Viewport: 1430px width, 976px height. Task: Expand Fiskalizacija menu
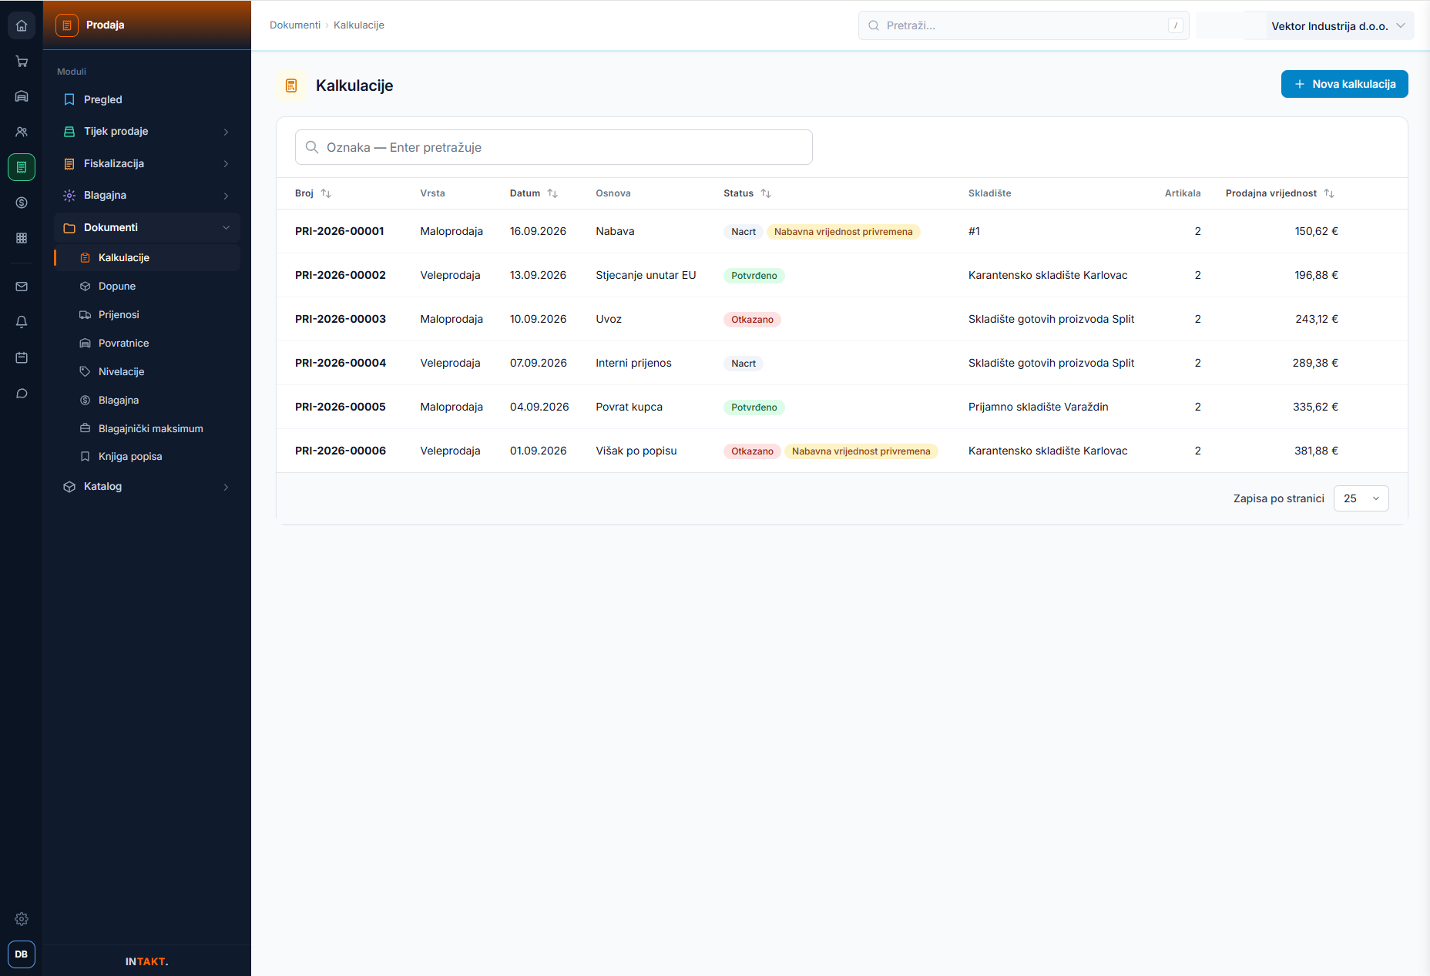pos(146,163)
